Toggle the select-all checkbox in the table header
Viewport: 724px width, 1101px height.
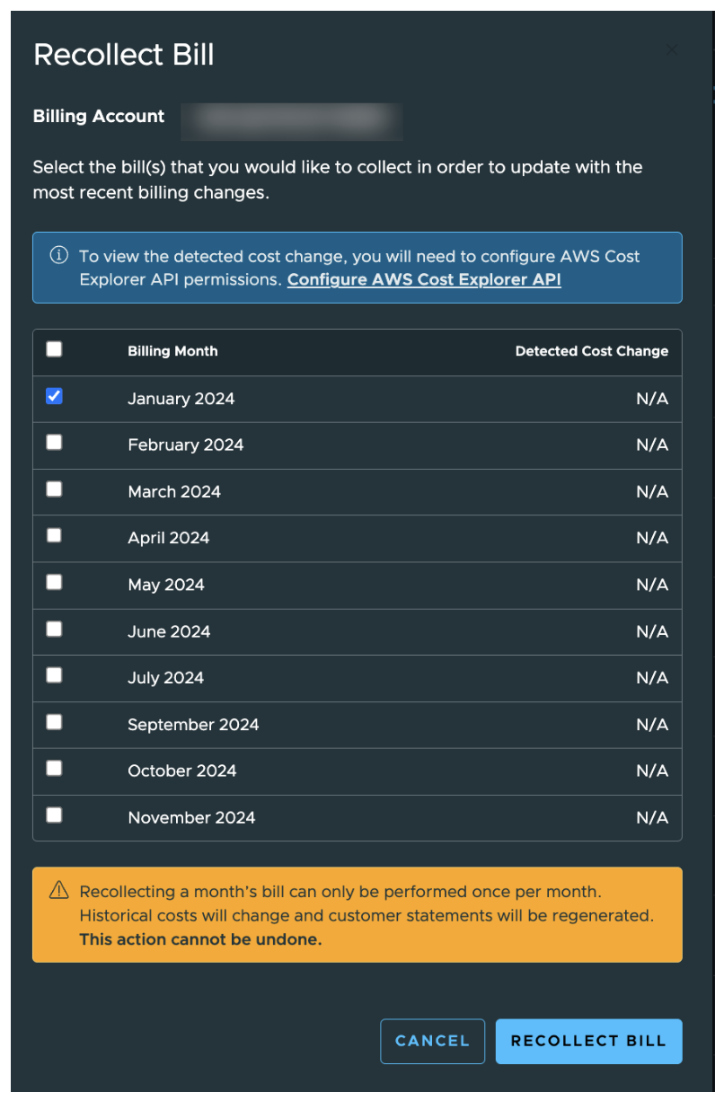(x=54, y=349)
